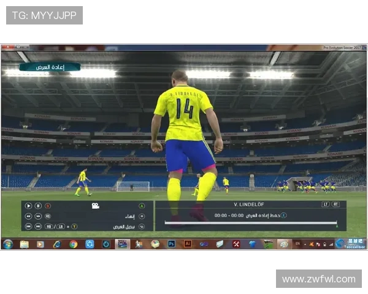The image size is (368, 294).
Task: Open the red tools taskbar icon
Action: (x=236, y=244)
